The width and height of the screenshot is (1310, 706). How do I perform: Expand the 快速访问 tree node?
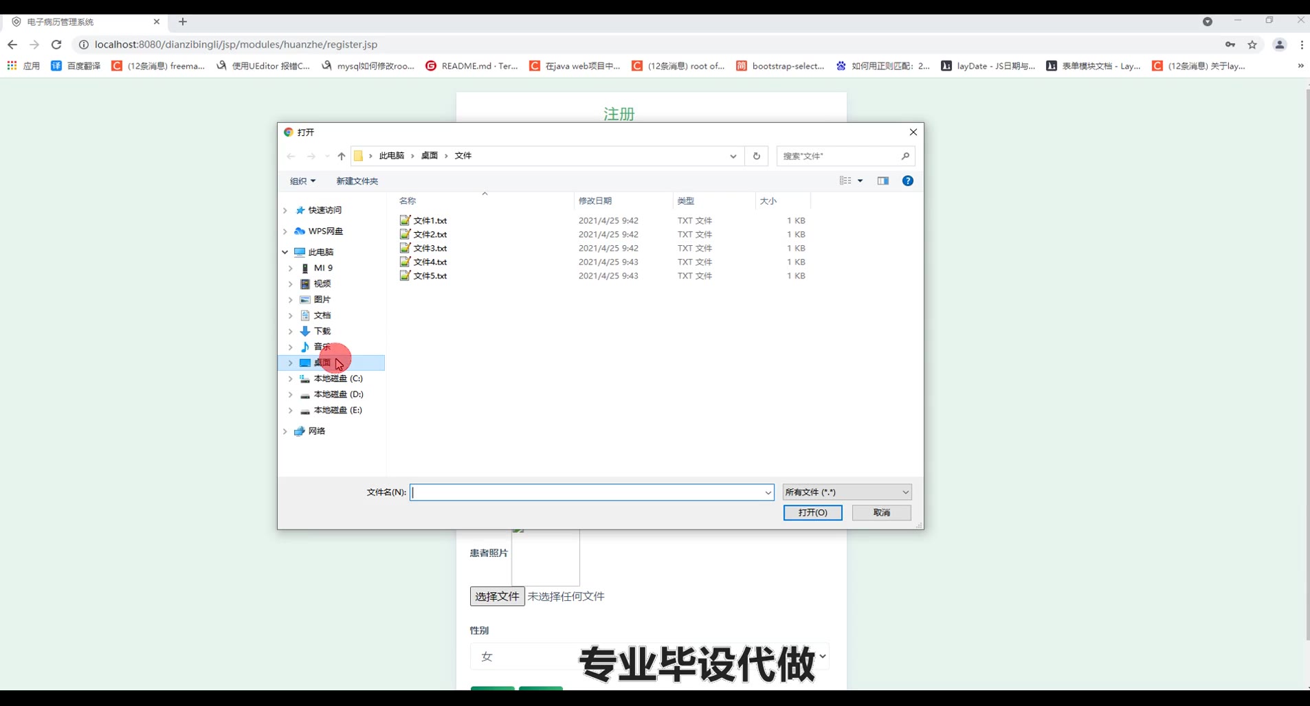pyautogui.click(x=285, y=210)
